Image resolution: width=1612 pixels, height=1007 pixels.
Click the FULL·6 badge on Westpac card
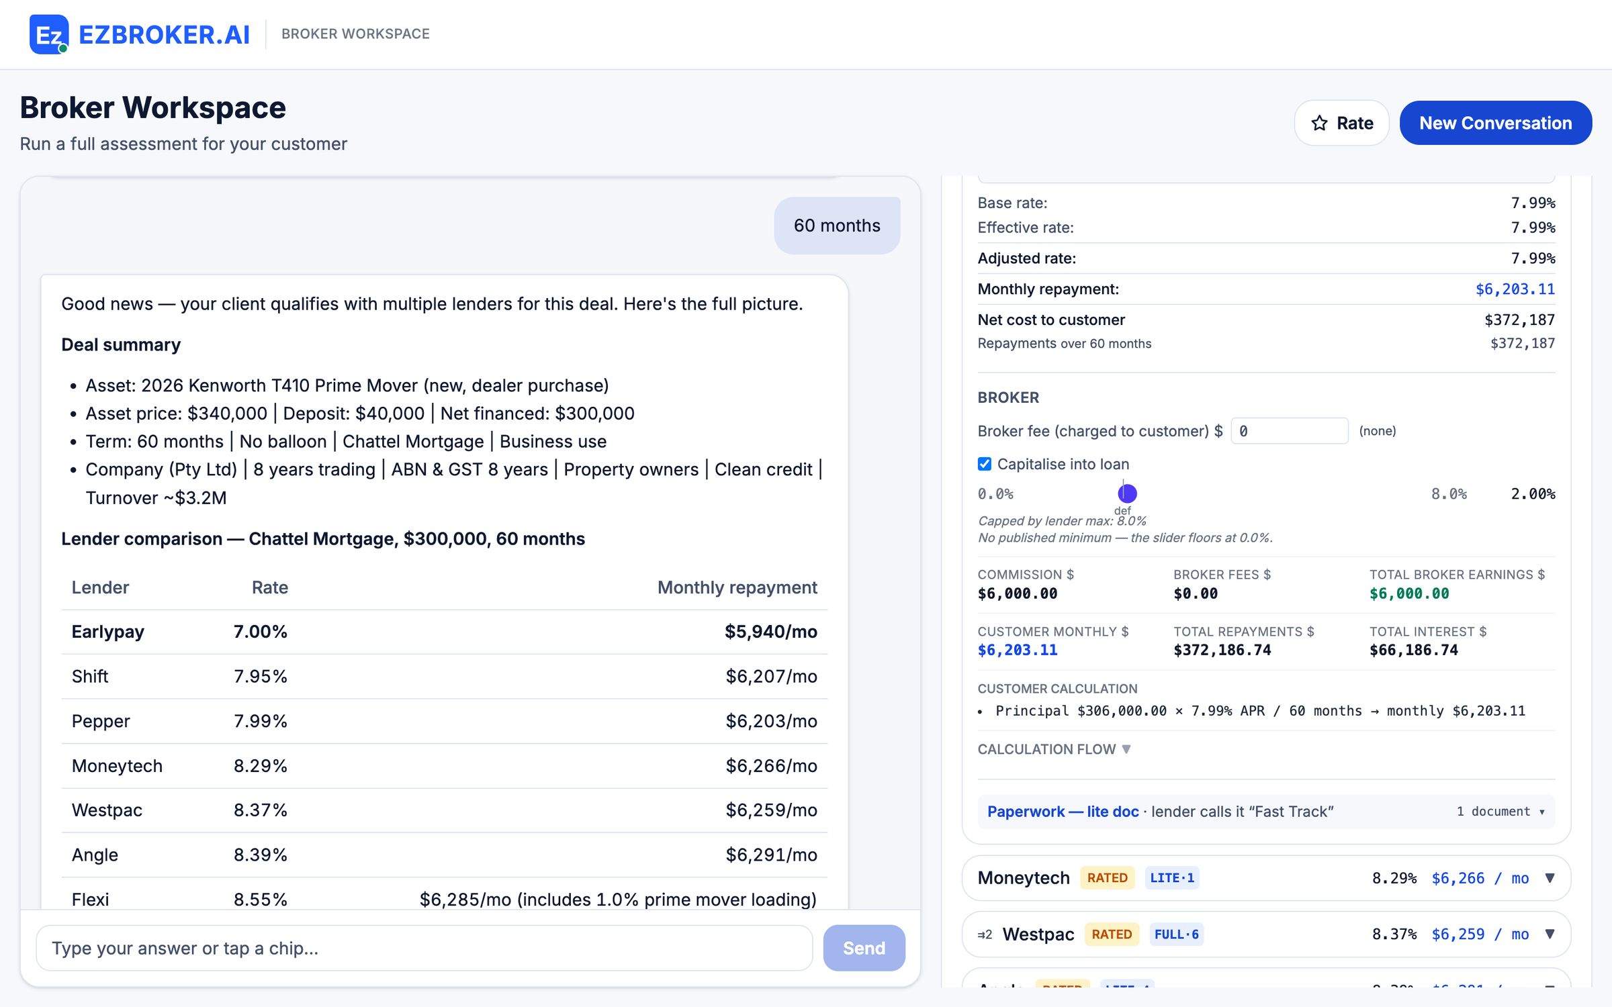point(1176,934)
